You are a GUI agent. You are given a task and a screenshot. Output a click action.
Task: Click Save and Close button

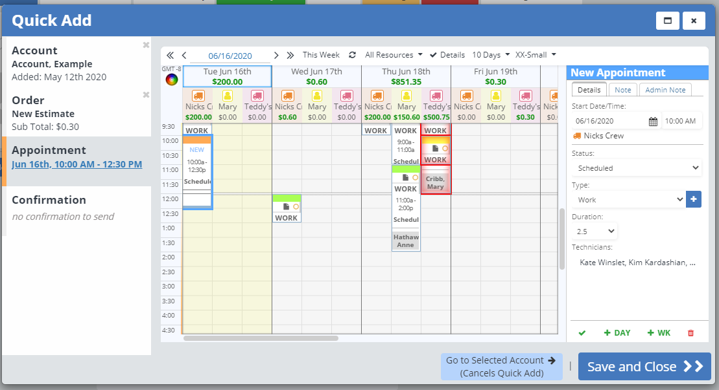pos(644,367)
